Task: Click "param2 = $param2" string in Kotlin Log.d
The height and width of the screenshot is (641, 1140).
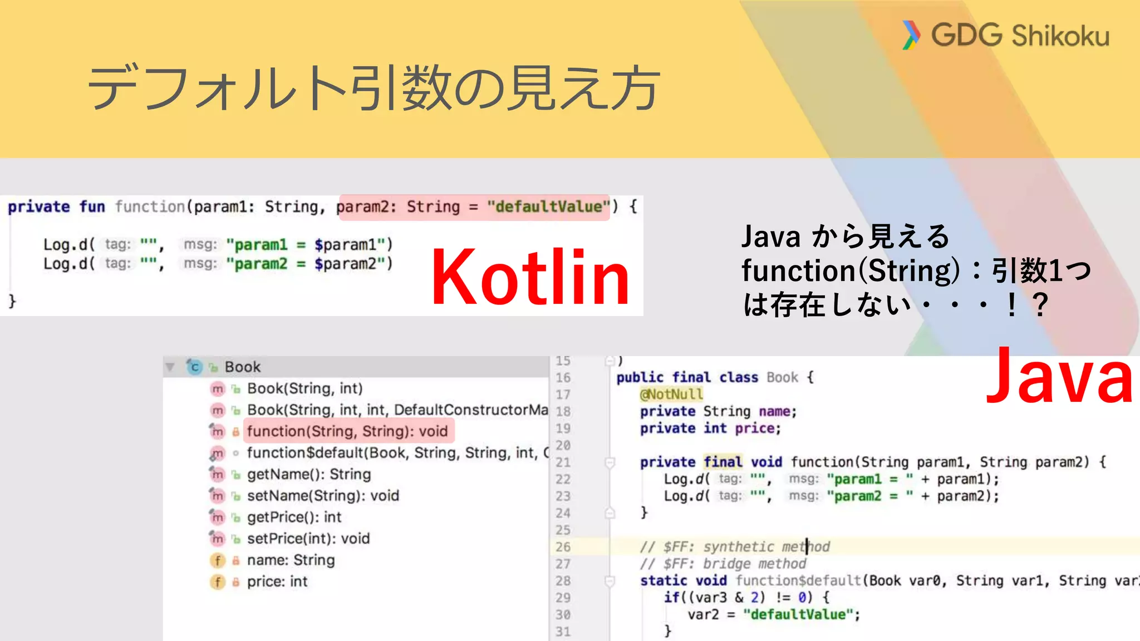Action: (x=306, y=264)
